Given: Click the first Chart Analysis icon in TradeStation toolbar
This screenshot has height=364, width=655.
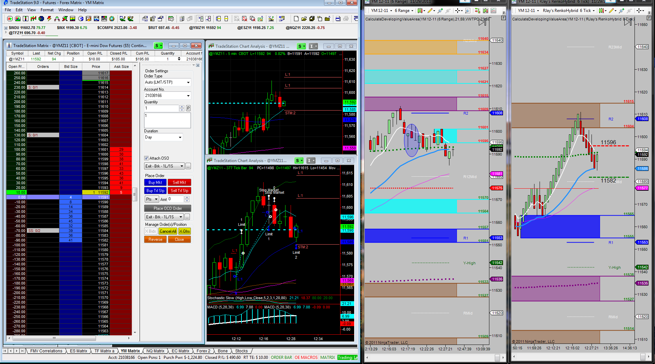Looking at the screenshot, I should pyautogui.click(x=10, y=19).
